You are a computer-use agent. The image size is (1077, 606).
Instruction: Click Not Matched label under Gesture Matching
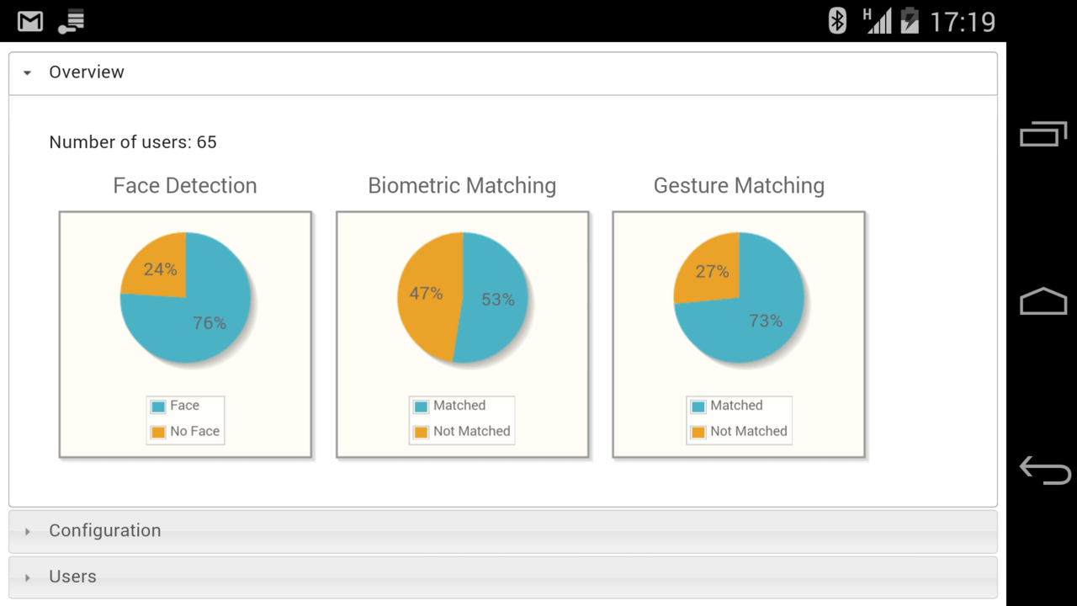pos(749,431)
